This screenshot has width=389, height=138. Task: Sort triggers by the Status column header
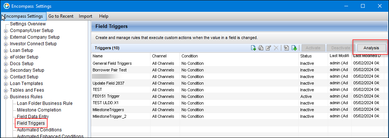point(313,56)
